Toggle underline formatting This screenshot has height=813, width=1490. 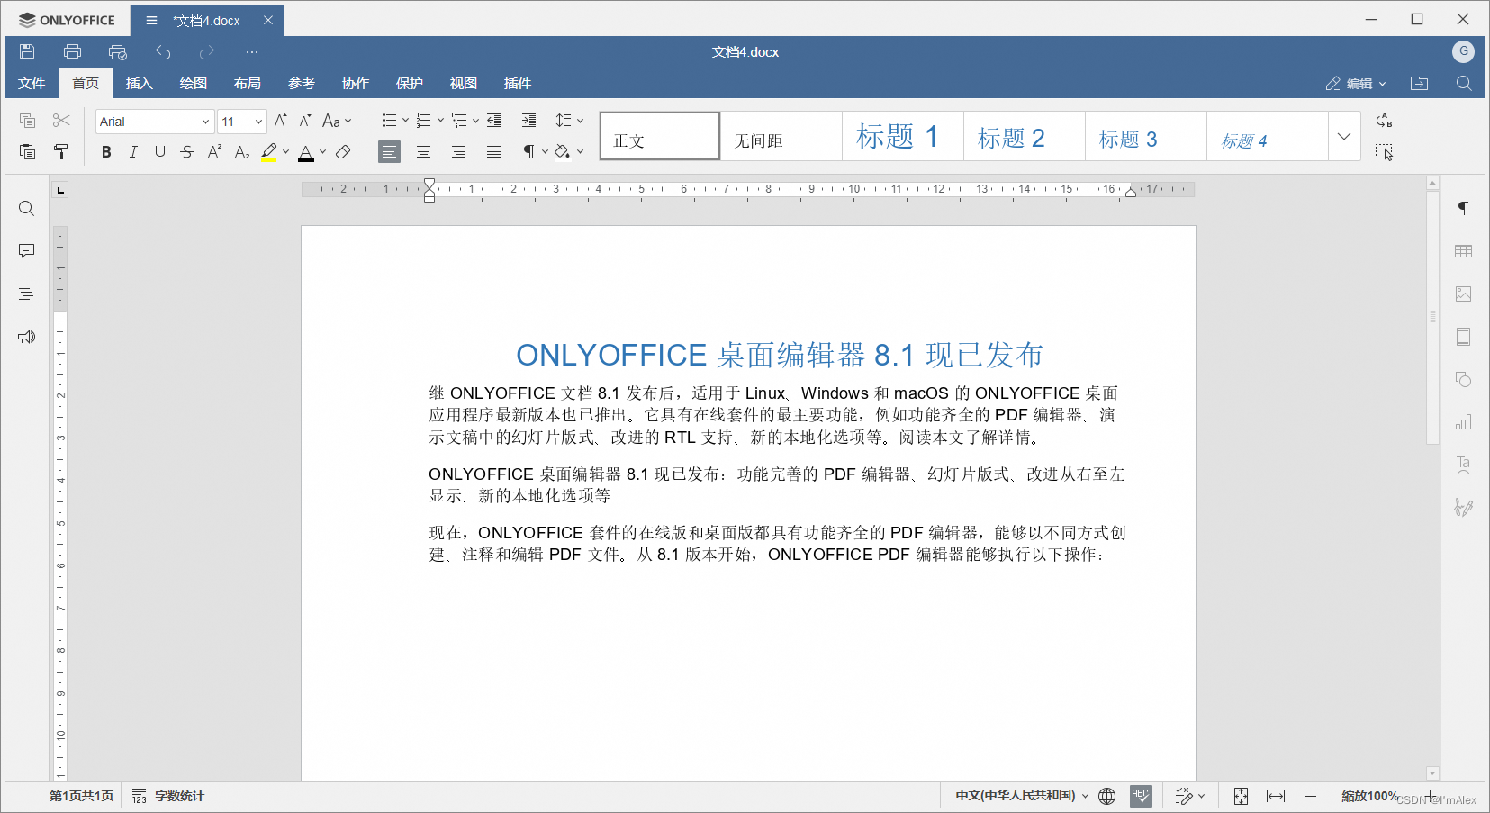point(160,152)
